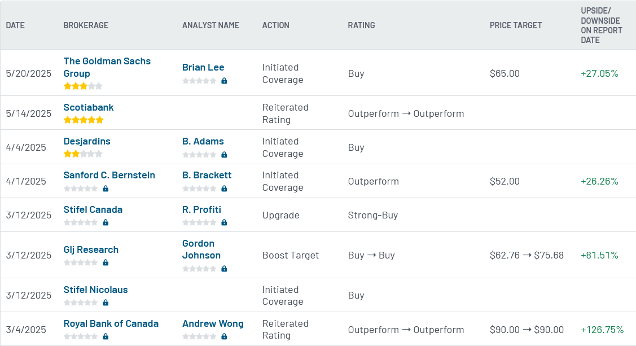Screen dimensions: 636x346
Task: Click lock icon under Andrew Wong
Action: tap(224, 336)
